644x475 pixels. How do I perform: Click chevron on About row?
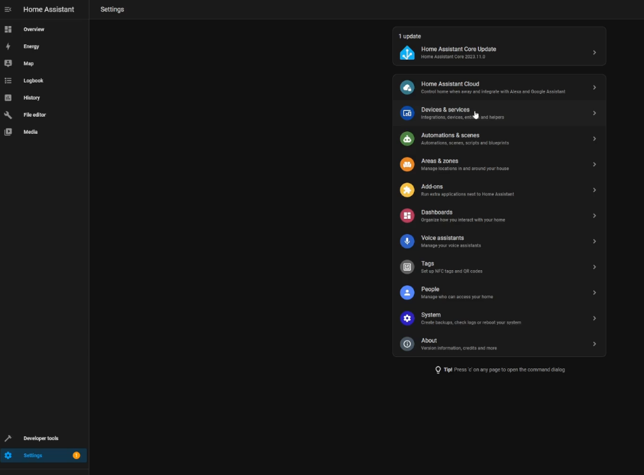(x=595, y=344)
